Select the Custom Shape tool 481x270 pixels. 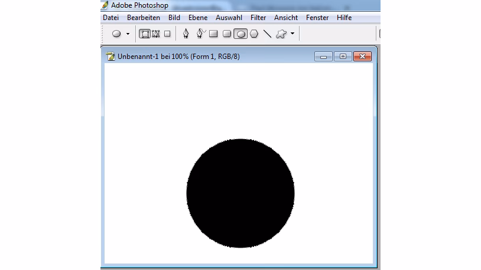click(281, 34)
